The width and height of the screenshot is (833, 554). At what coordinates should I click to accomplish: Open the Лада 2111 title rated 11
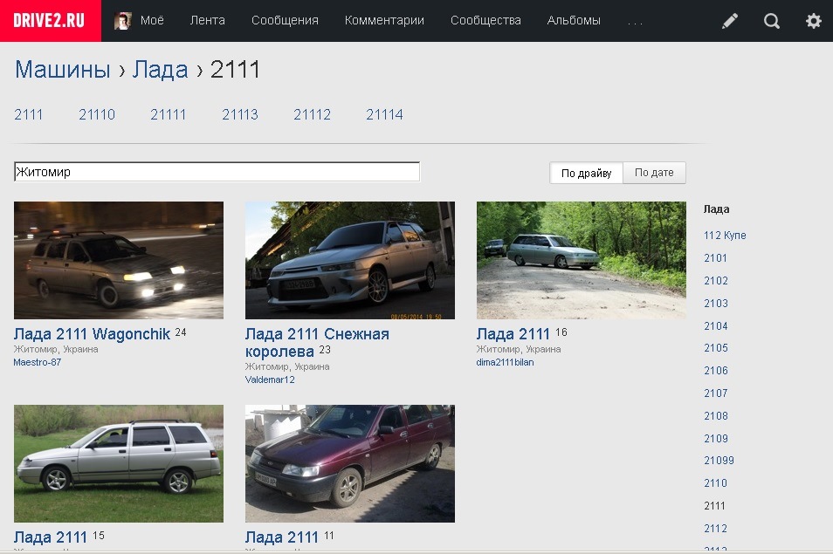point(281,537)
